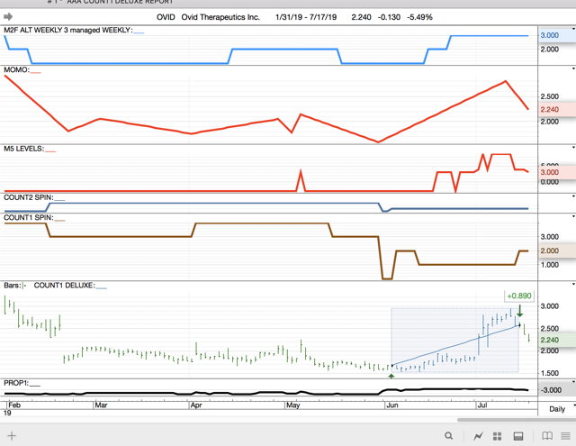
Task: Open the COUNT1 SPIN pane dropdown triangle
Action: point(573,216)
